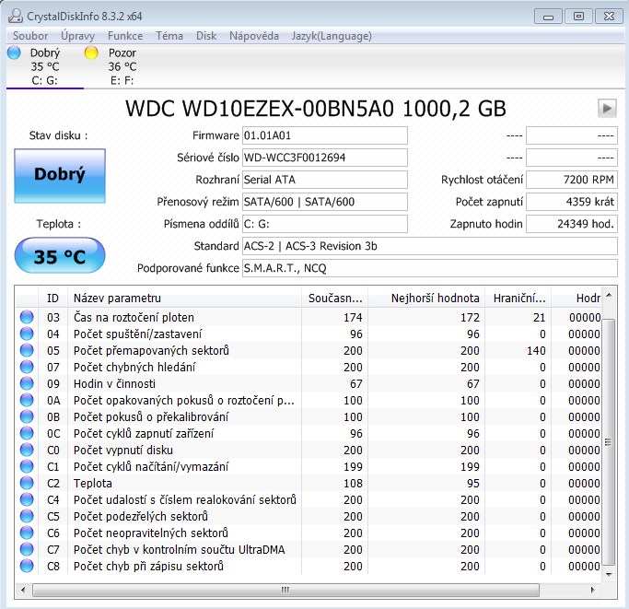
Task: Open the Úpravy menu
Action: (78, 36)
